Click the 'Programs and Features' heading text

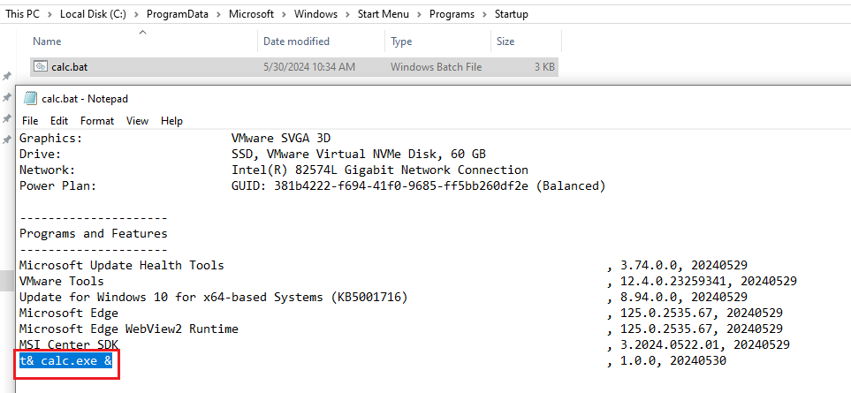[94, 234]
